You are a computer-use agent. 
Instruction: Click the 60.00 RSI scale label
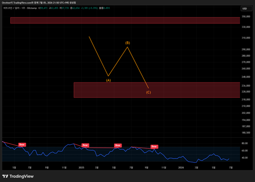[245, 151]
